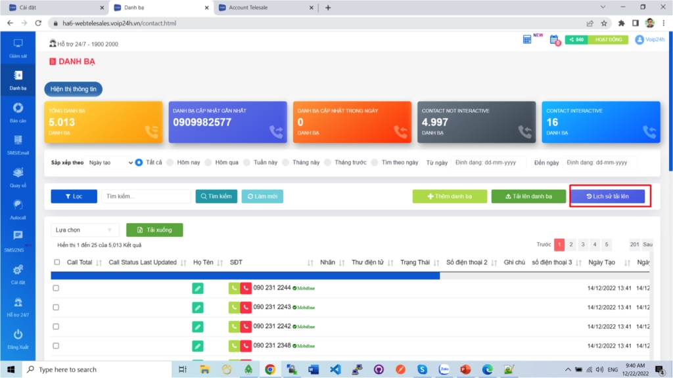Click the Lịch sử tải lên button
Viewport: 673px width, 378px height.
pos(607,196)
